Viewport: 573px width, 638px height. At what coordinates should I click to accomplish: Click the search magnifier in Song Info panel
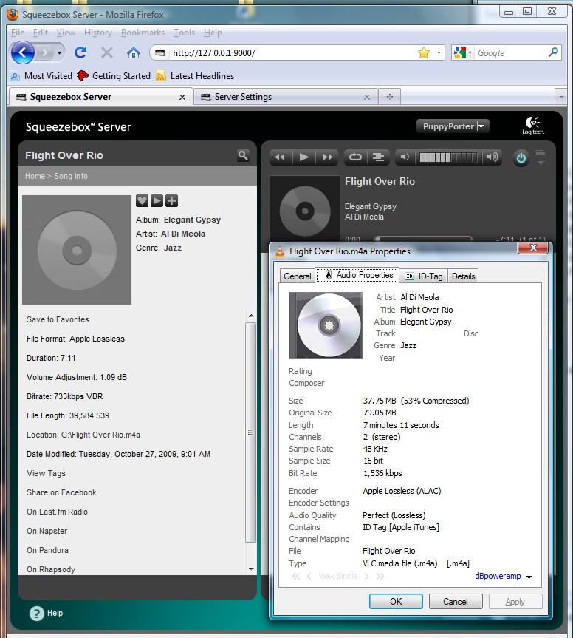(243, 155)
